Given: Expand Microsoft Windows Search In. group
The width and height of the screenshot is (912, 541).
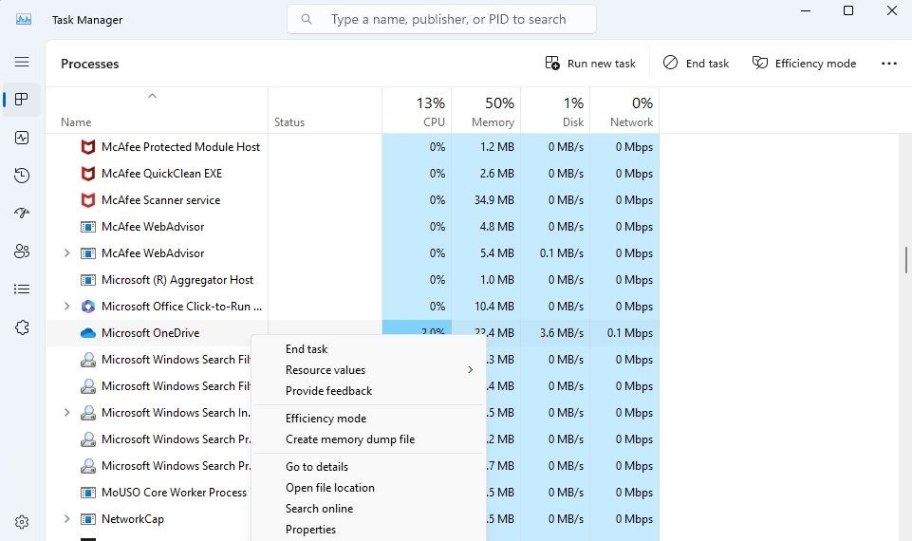Looking at the screenshot, I should pyautogui.click(x=66, y=413).
